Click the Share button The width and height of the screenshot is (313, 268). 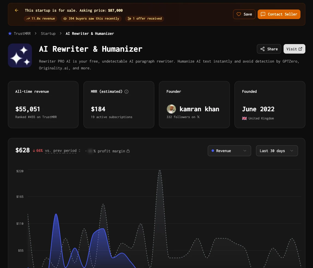(x=269, y=49)
